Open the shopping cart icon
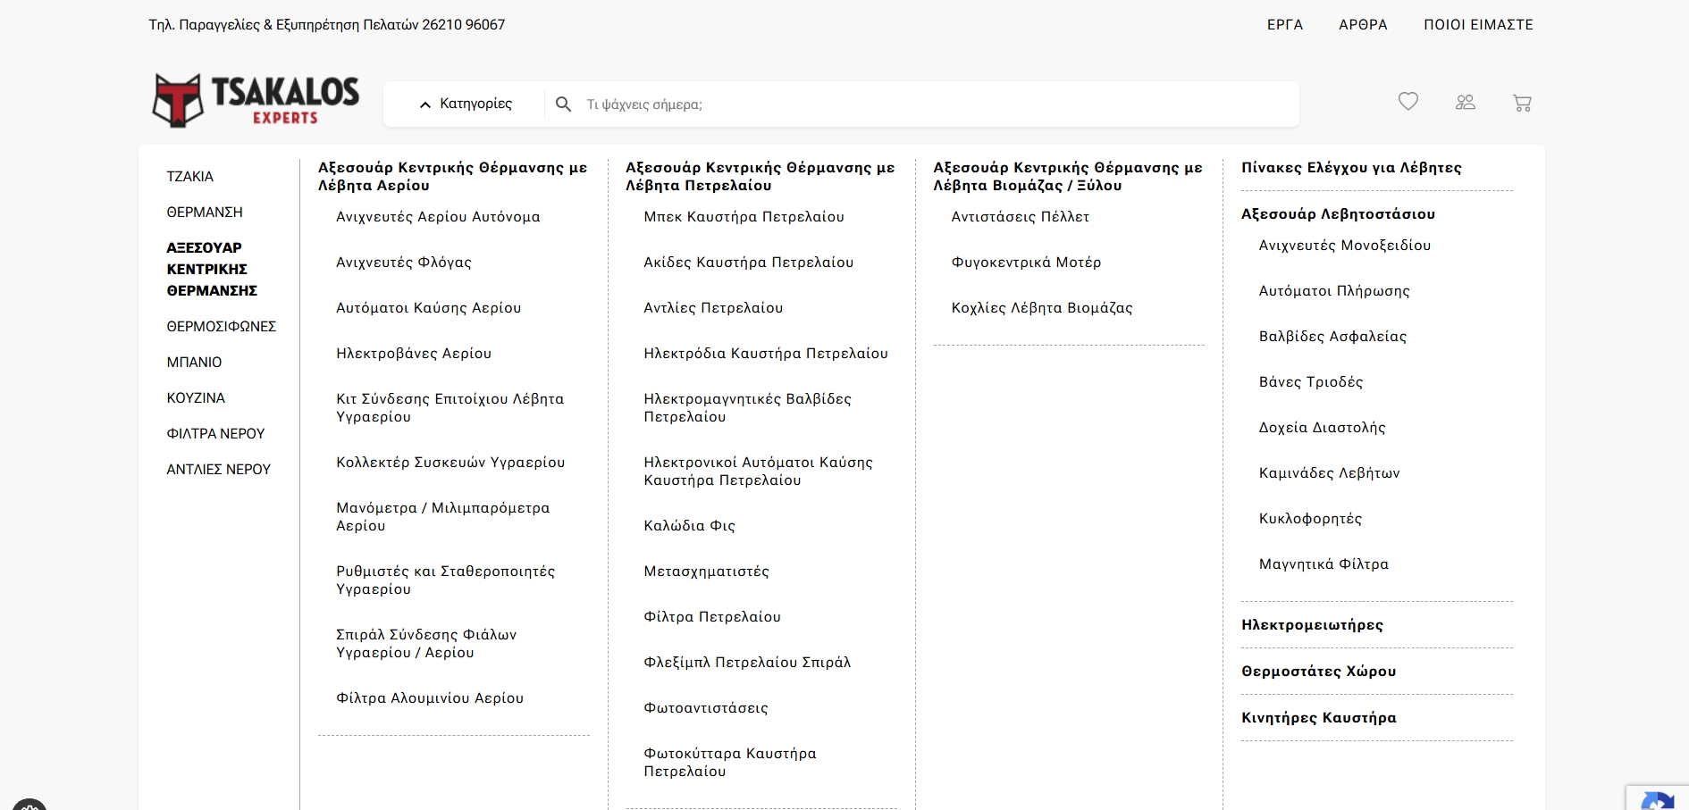This screenshot has width=1689, height=810. click(1522, 104)
